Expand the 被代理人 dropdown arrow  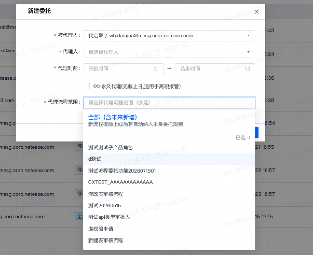[248, 36]
